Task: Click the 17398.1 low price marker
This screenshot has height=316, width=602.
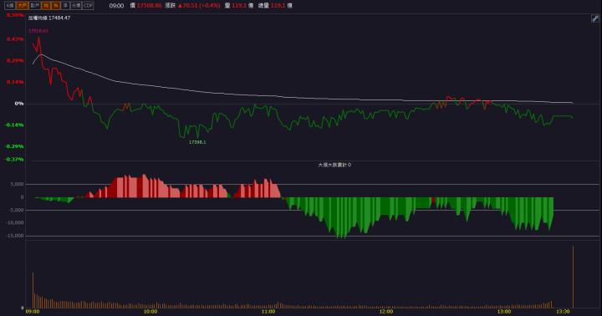Action: click(197, 142)
